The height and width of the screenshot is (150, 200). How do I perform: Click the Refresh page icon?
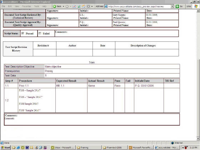(79, 6)
